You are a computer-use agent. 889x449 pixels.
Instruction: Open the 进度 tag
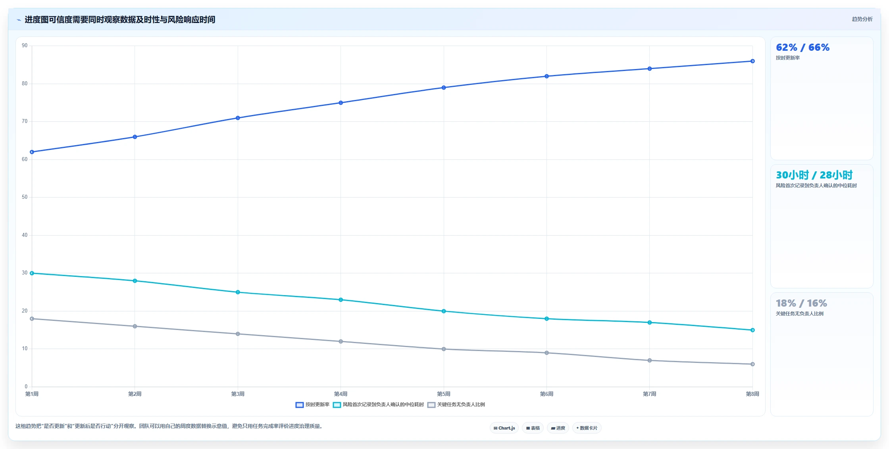point(558,428)
